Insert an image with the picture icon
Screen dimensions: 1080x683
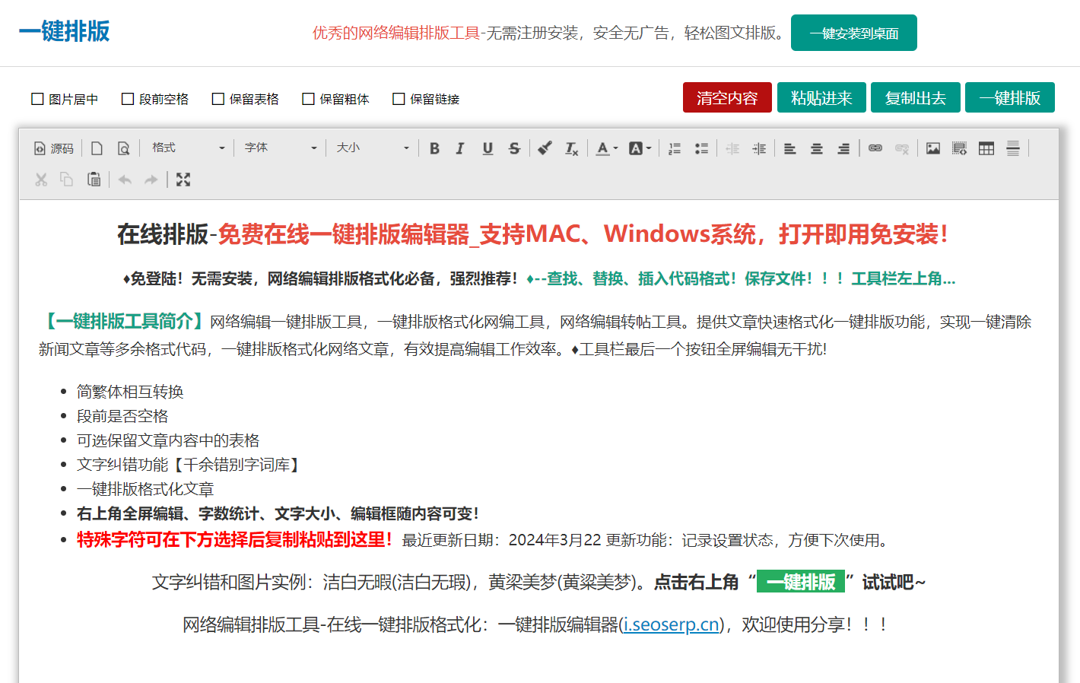click(933, 148)
